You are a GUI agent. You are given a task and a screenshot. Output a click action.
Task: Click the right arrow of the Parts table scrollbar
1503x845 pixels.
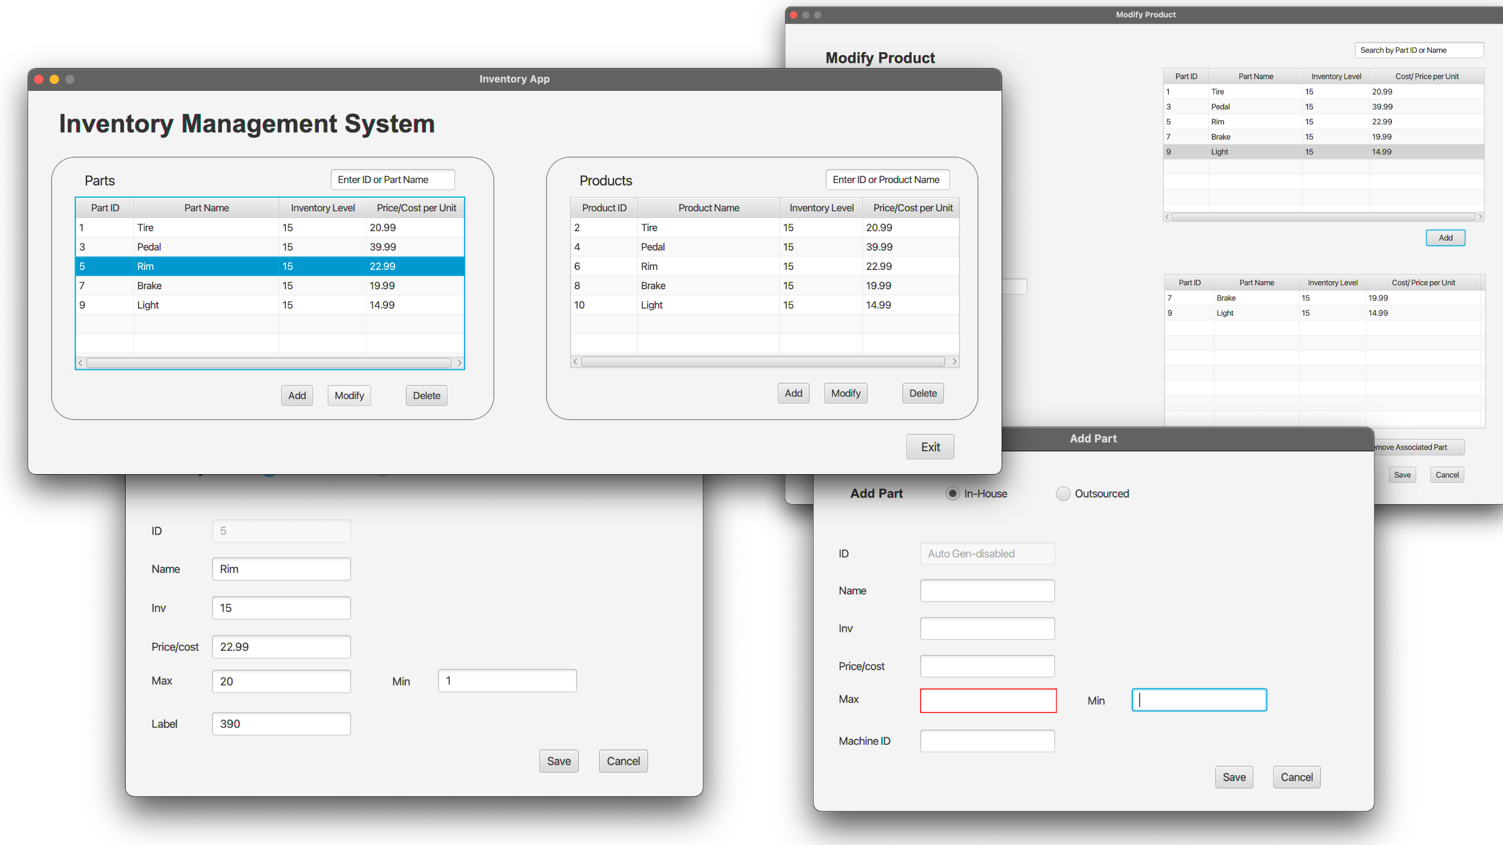click(460, 363)
